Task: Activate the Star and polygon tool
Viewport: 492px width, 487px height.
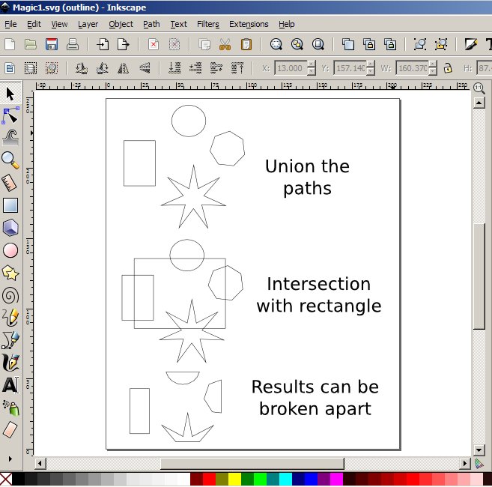Action: (10, 273)
